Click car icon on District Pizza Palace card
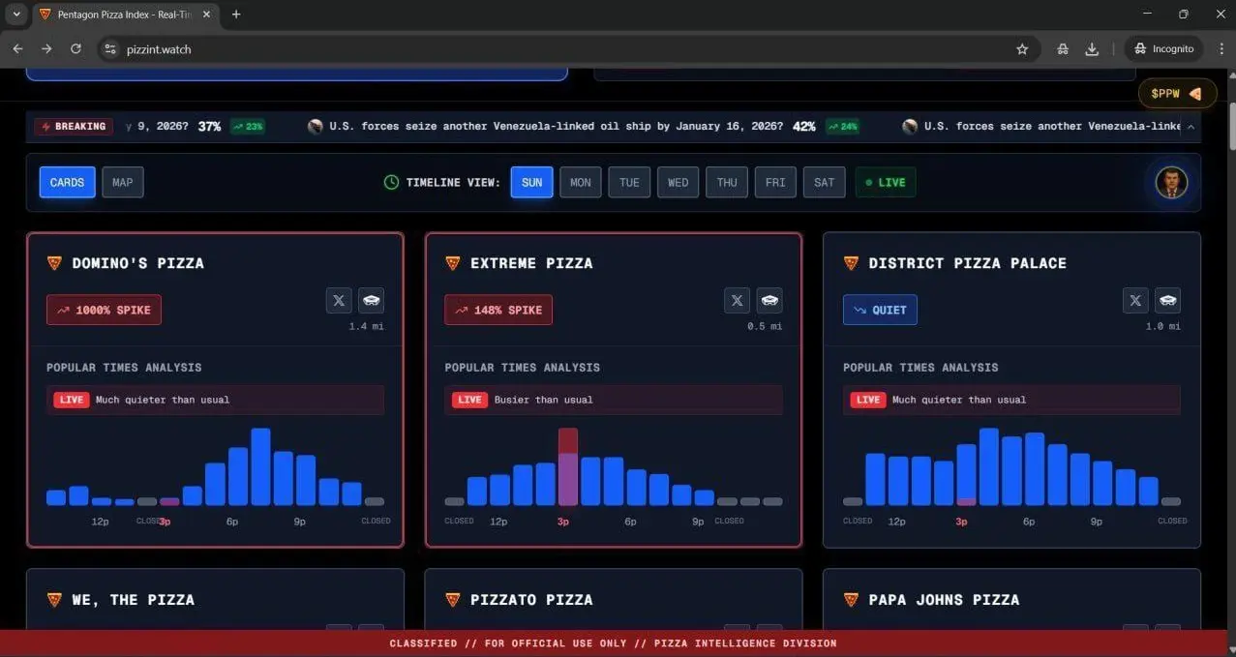1236x657 pixels. pyautogui.click(x=1167, y=301)
